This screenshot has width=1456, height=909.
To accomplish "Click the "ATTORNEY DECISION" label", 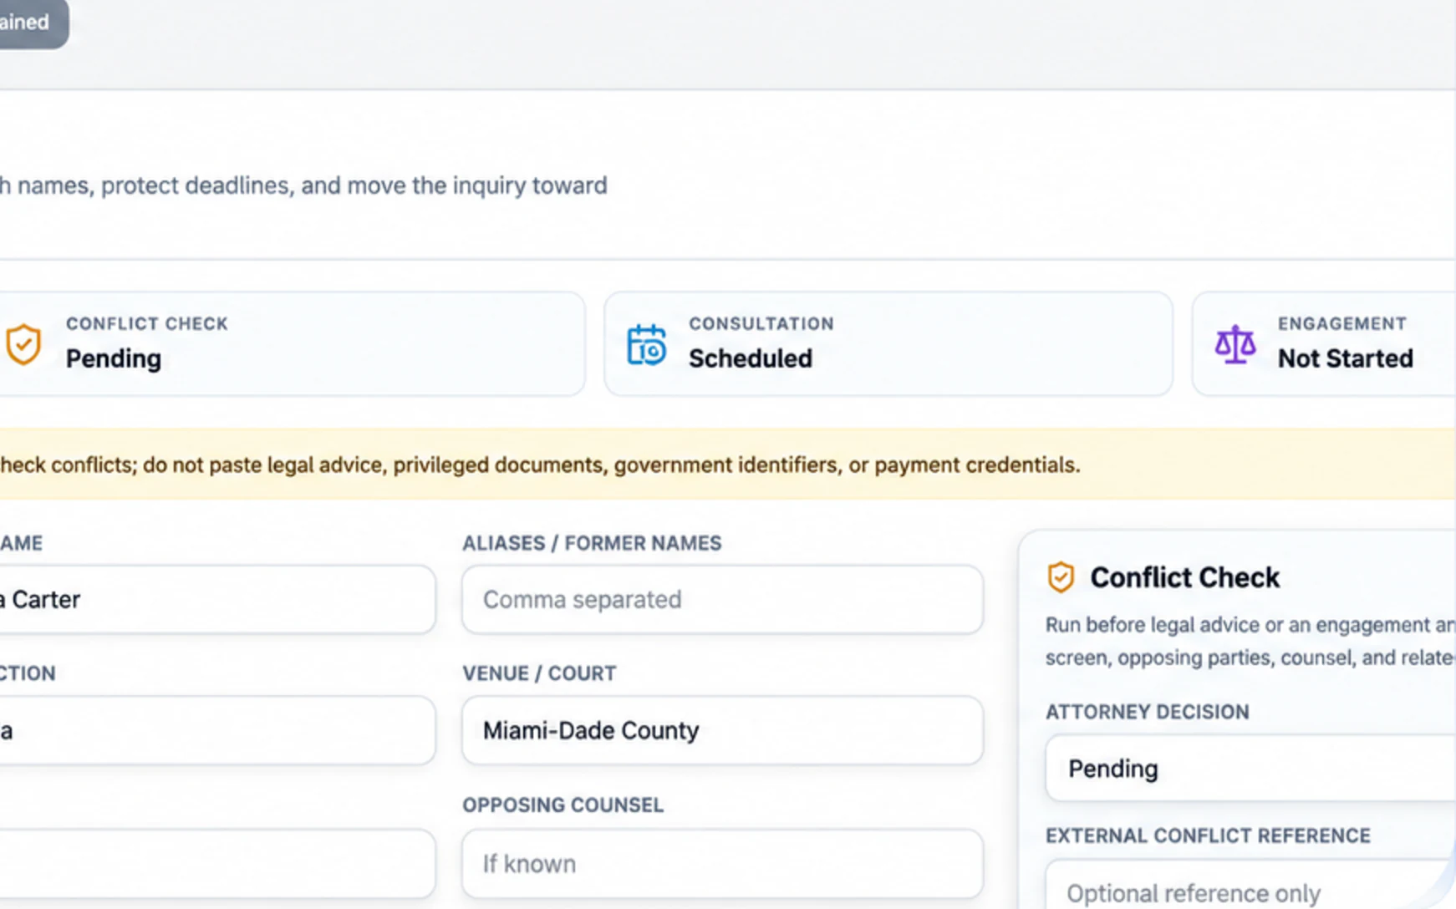I will click(1147, 712).
